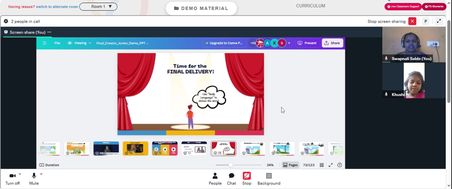Screen dimensions: 452x189
Task: Select slide thumbnail 76
Action: (311, 148)
